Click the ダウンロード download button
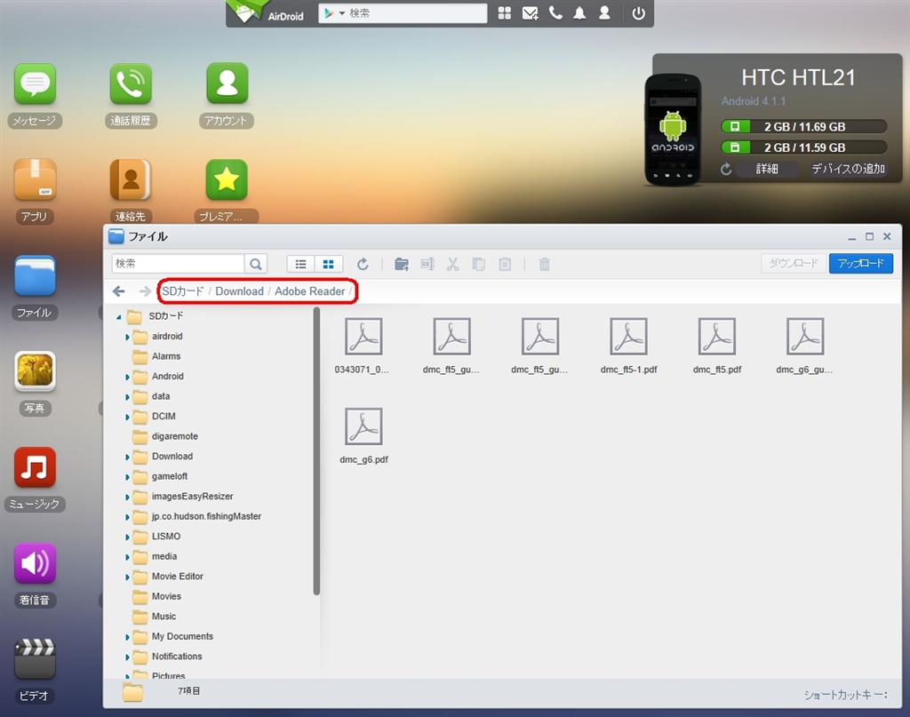 coord(794,263)
